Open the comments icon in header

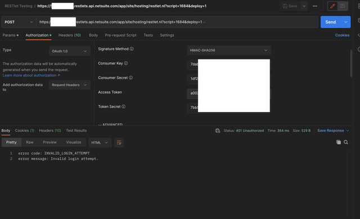(x=343, y=6)
